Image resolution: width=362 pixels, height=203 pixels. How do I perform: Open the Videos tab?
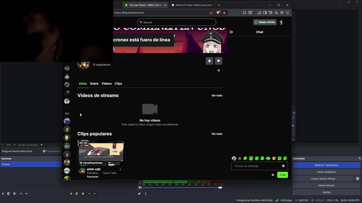tap(107, 83)
